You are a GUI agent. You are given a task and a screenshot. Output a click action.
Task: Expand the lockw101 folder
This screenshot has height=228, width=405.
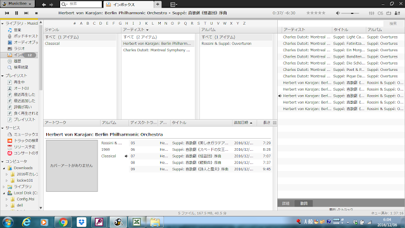point(7,180)
